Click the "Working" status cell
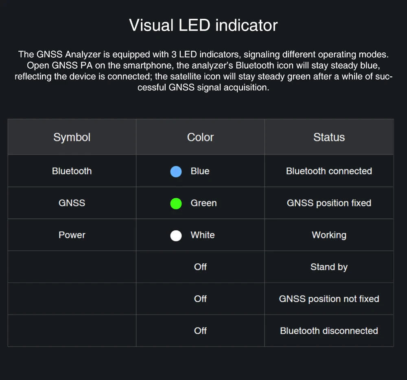407x380 pixels. point(329,235)
